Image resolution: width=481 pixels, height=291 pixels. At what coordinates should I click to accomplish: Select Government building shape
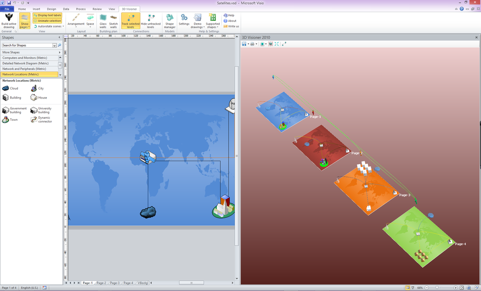[15, 110]
